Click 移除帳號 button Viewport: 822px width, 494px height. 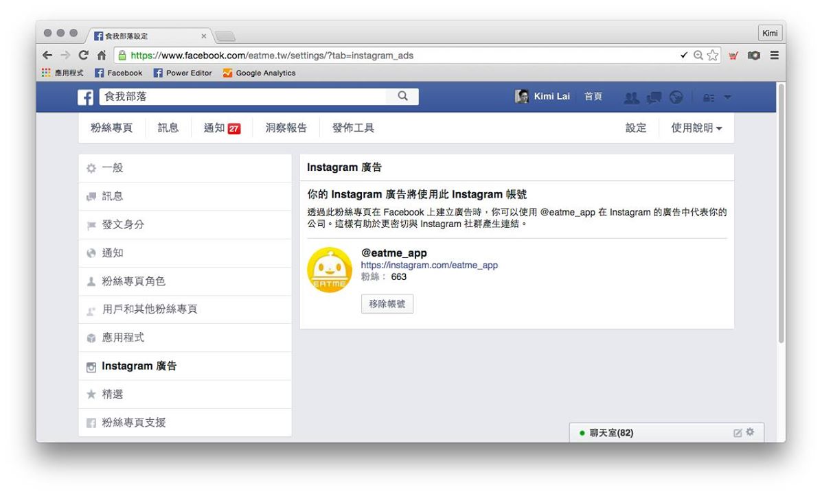tap(387, 304)
